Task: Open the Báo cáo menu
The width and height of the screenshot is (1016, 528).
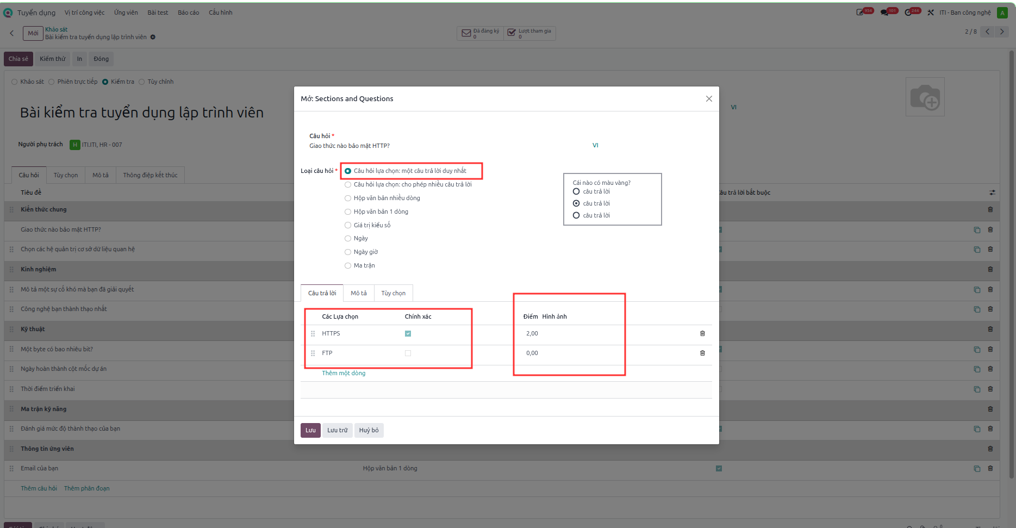Action: pos(188,13)
